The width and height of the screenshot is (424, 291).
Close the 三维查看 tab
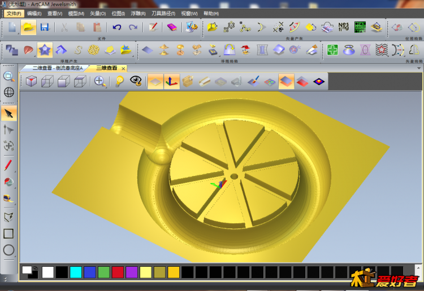[x=124, y=68]
